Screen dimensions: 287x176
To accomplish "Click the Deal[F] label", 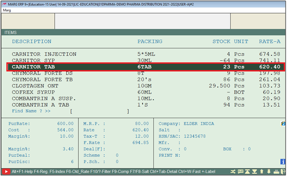I will (94, 149).
